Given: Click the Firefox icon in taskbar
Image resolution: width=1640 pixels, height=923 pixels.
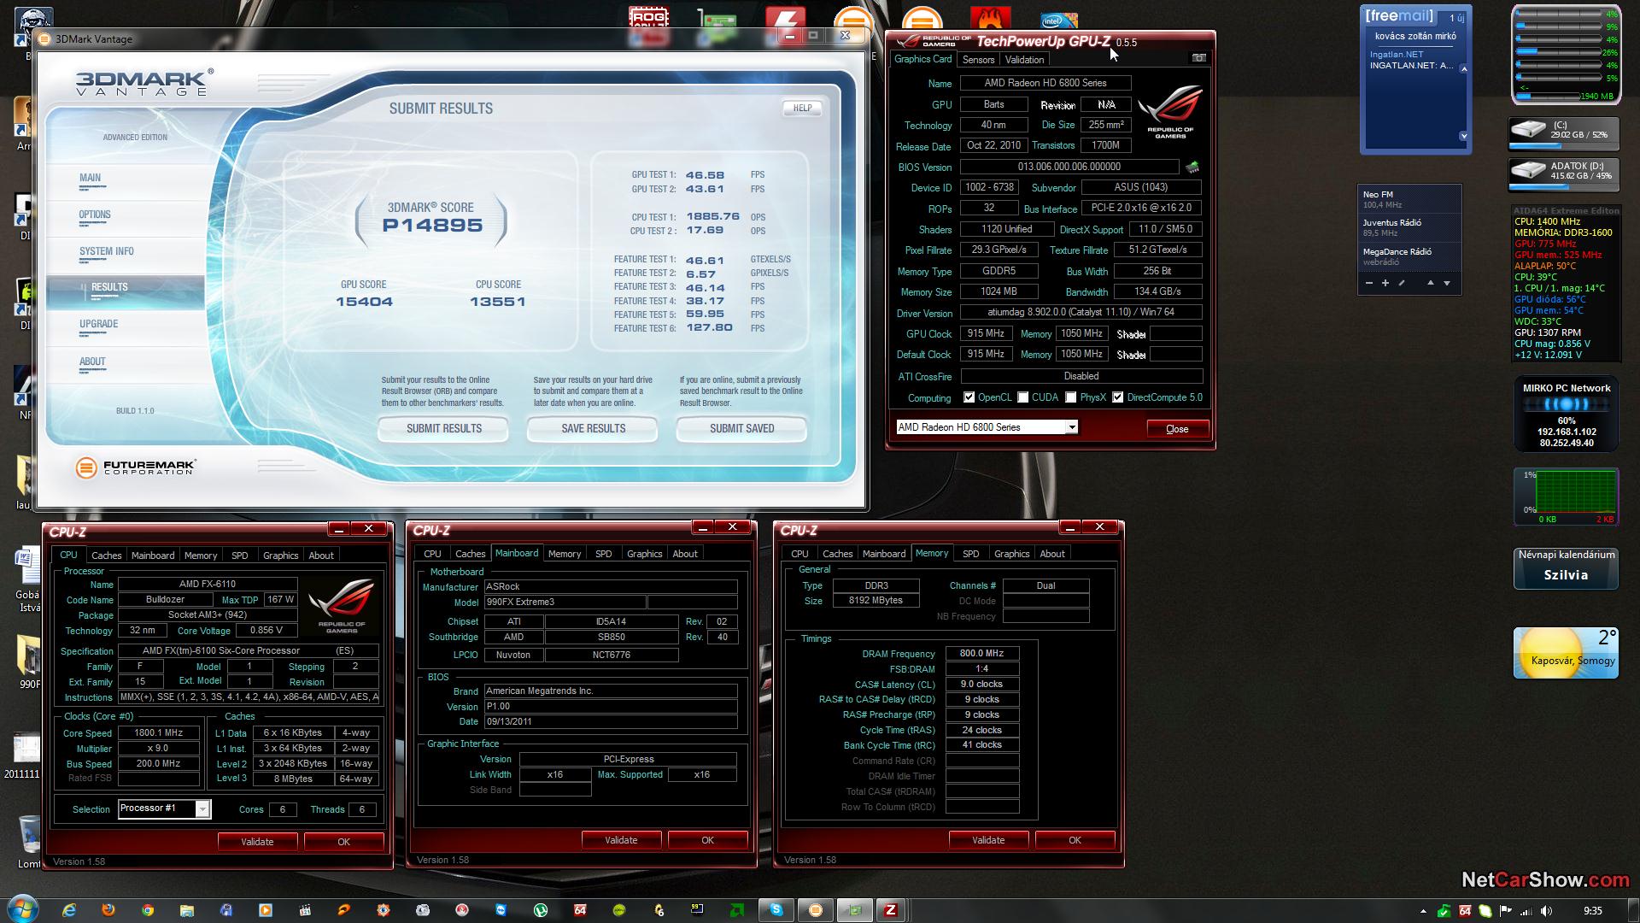Looking at the screenshot, I should [x=108, y=910].
